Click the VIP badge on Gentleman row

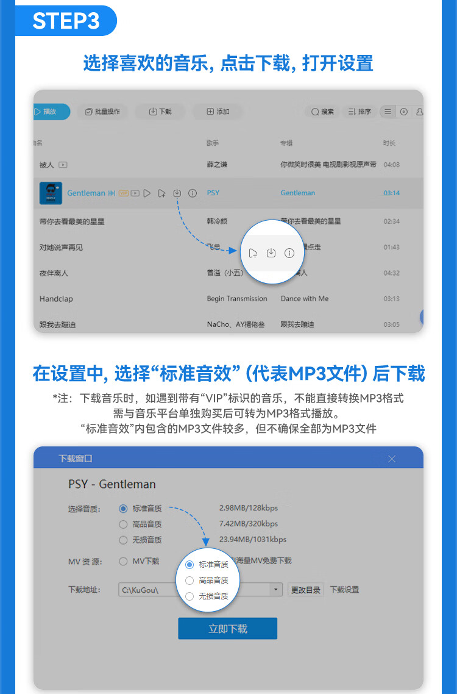124,193
